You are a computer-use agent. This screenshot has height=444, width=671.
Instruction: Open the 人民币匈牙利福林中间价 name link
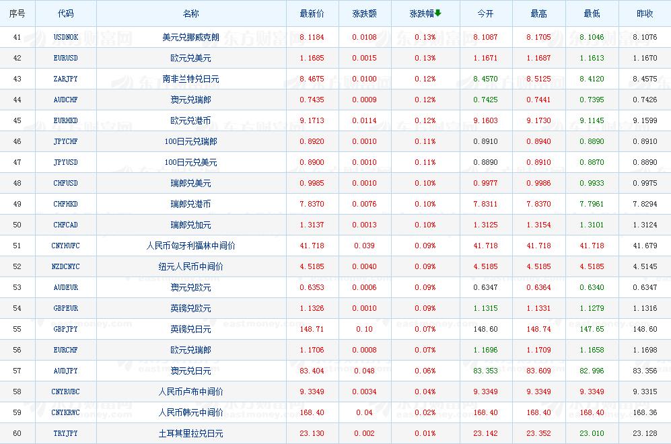point(191,246)
